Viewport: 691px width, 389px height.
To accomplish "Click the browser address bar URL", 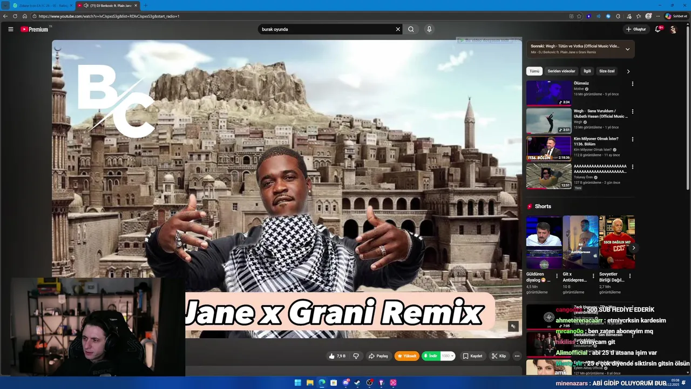I will [x=109, y=16].
